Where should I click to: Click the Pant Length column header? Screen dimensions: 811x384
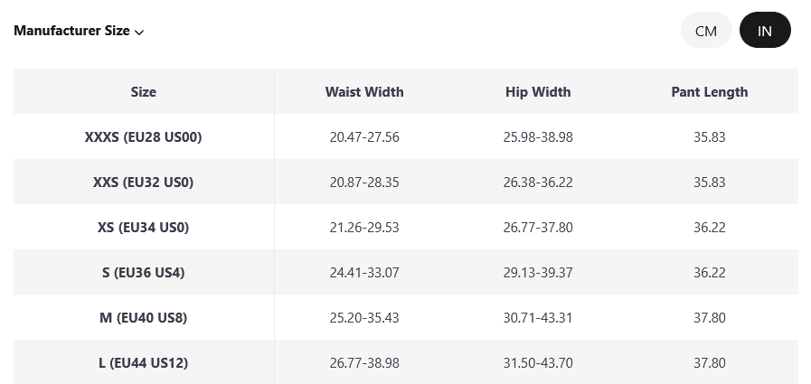tap(710, 91)
